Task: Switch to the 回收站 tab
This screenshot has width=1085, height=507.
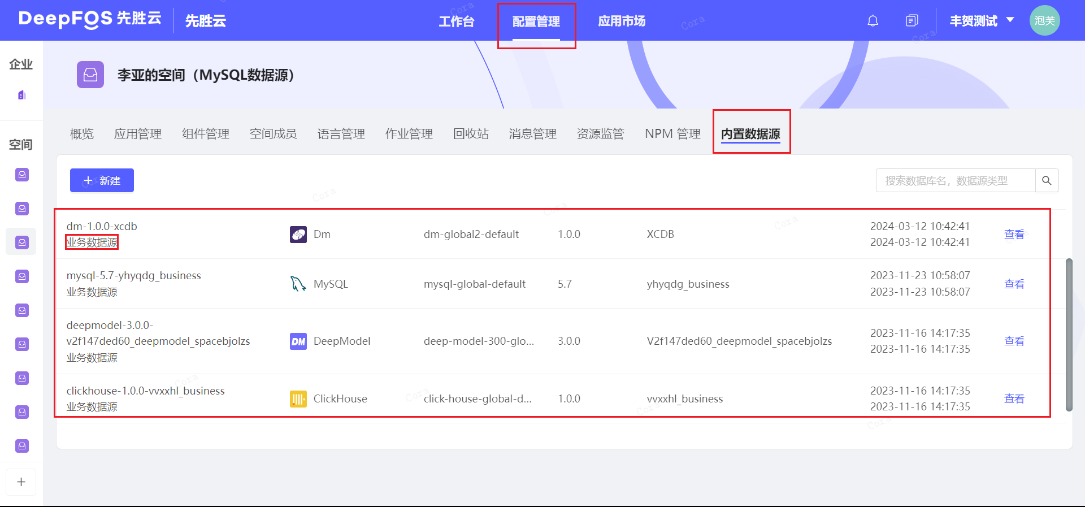Action: pos(471,134)
